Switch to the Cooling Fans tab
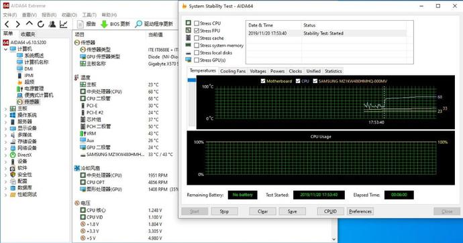This screenshot has width=463, height=243. point(233,71)
